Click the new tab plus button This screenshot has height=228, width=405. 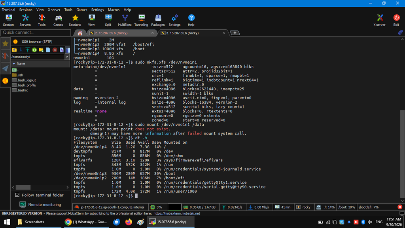235,33
